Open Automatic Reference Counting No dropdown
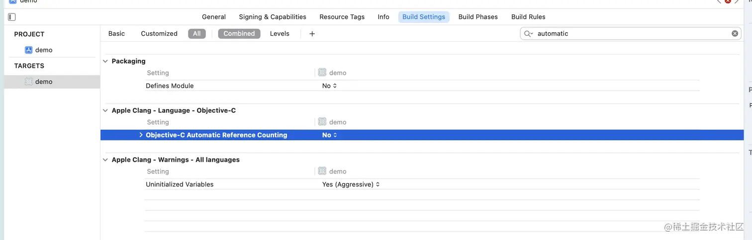The image size is (752, 240). tap(329, 135)
